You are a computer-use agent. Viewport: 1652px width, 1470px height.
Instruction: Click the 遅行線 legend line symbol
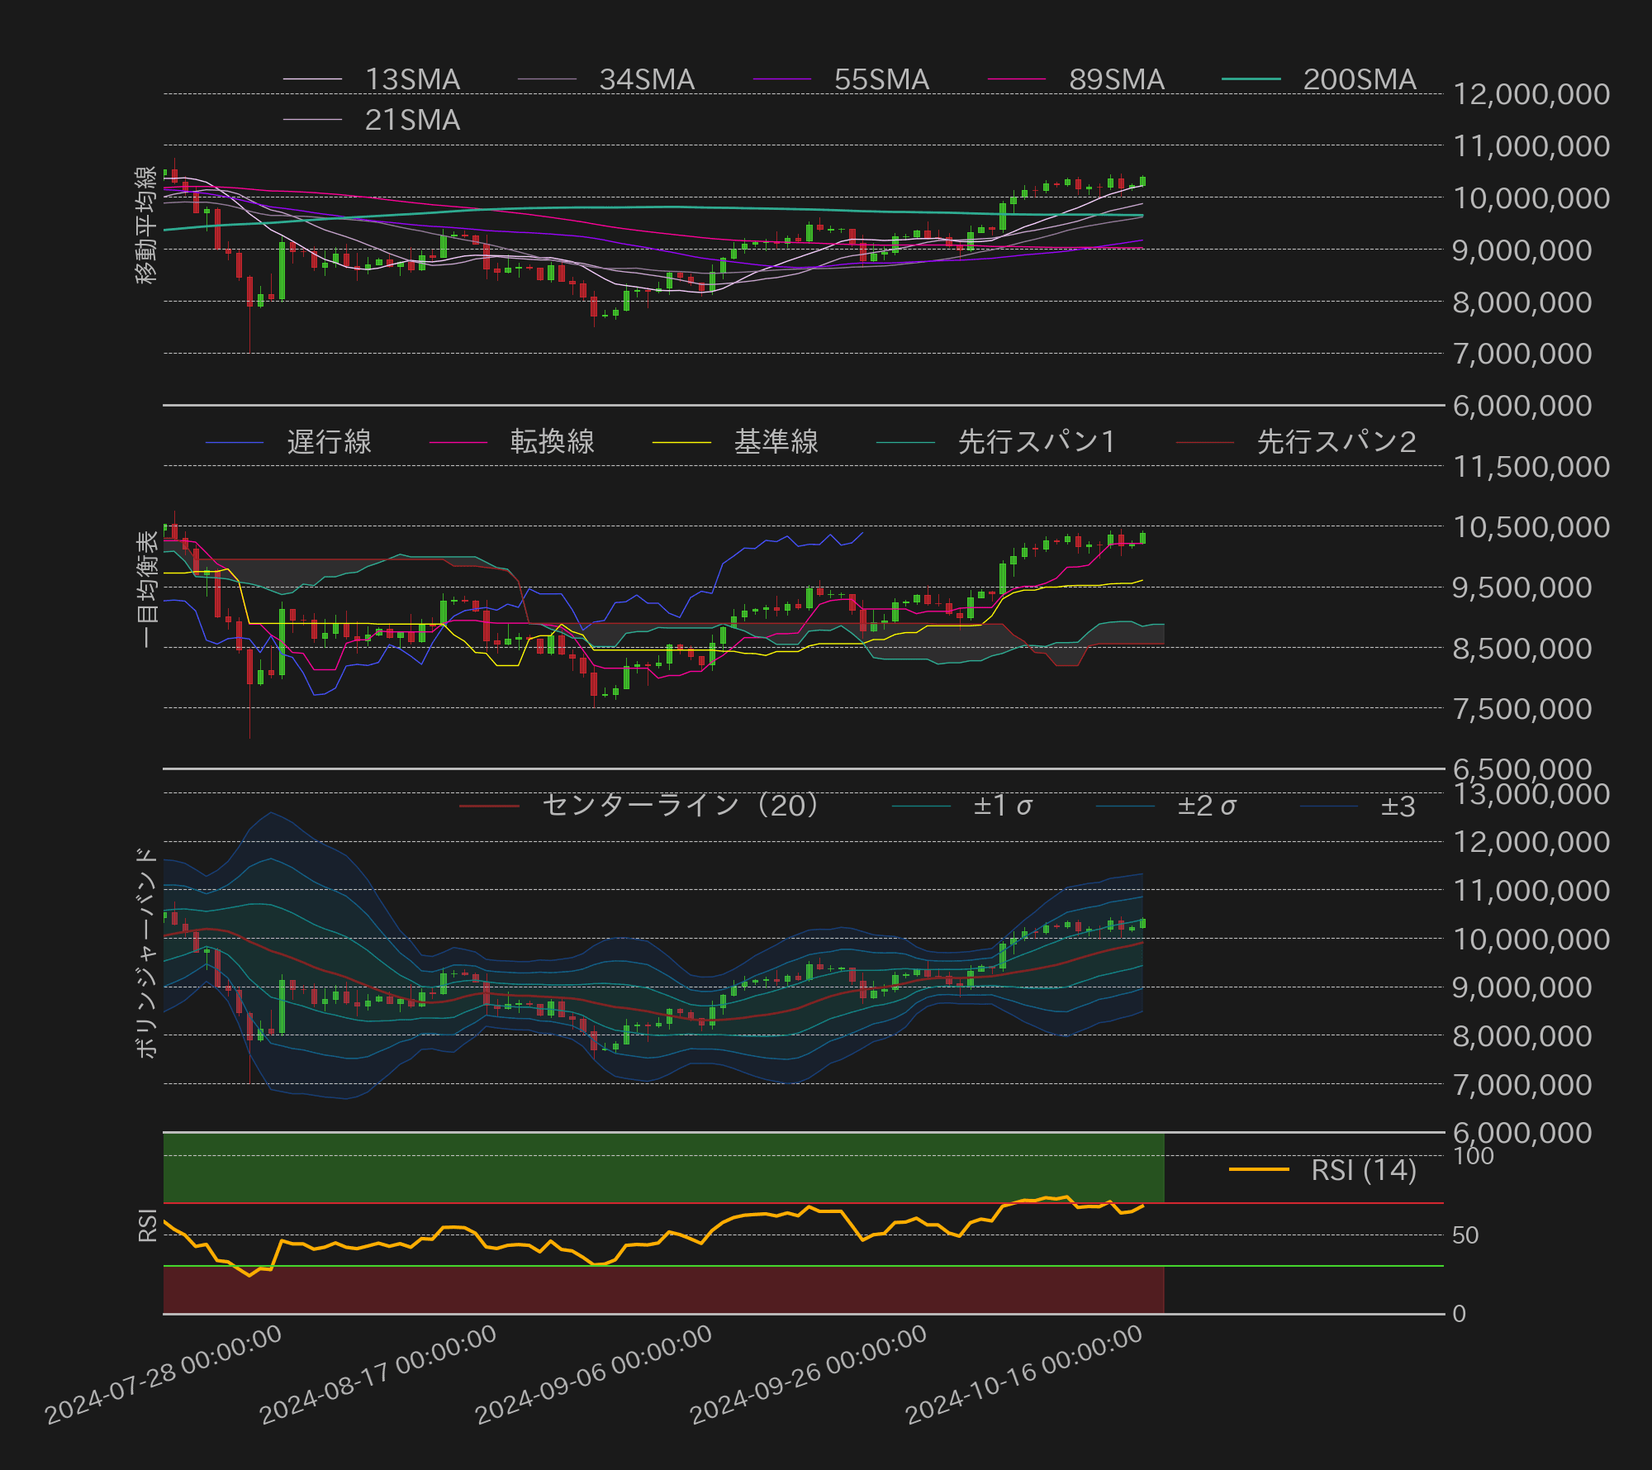(235, 443)
